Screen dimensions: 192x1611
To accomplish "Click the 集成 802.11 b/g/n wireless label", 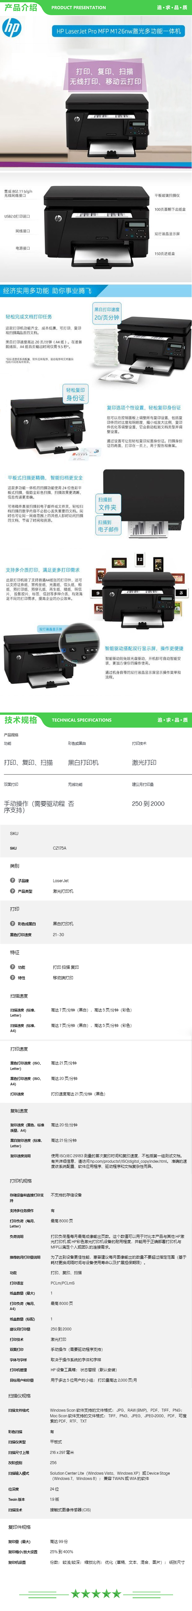I will (x=18, y=193).
